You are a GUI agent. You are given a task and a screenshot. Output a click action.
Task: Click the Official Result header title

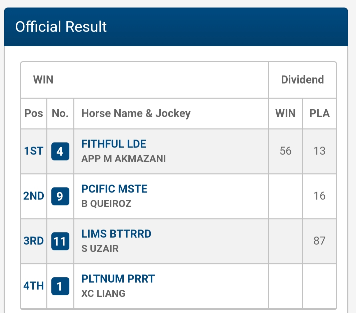pos(61,27)
